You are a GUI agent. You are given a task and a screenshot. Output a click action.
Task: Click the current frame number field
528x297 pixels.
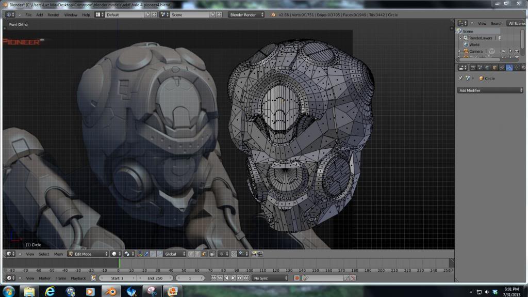point(190,278)
